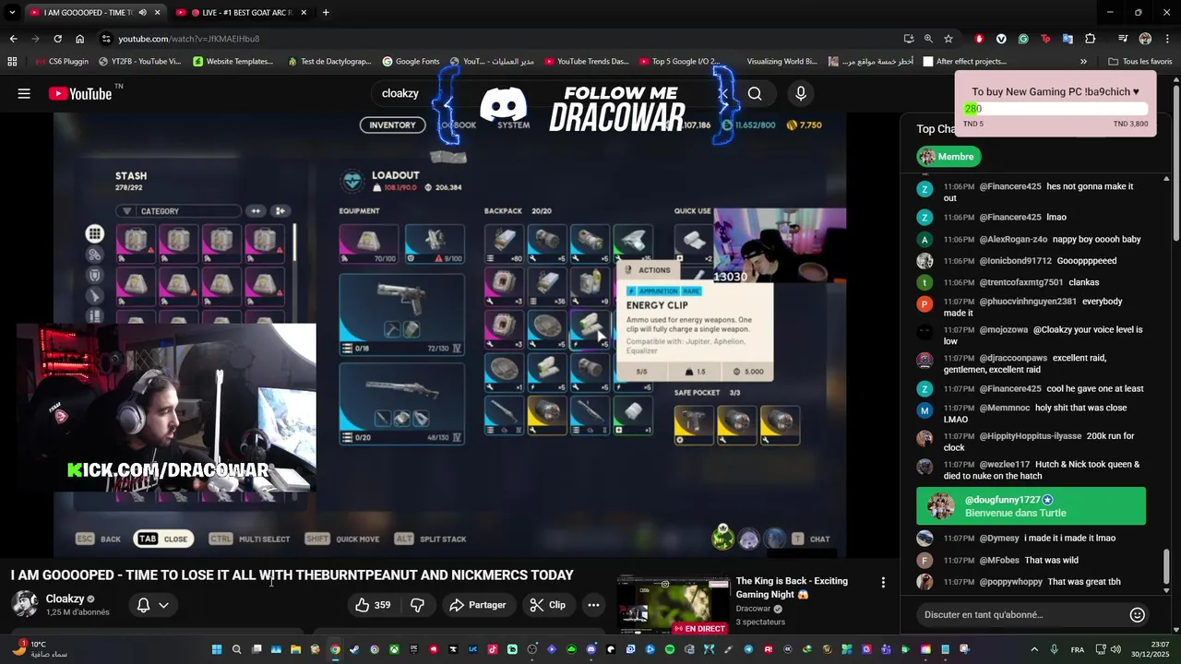Screen dimensions: 1181x664
Task: Expand notification bell options for Cloakzy
Action: point(163,605)
